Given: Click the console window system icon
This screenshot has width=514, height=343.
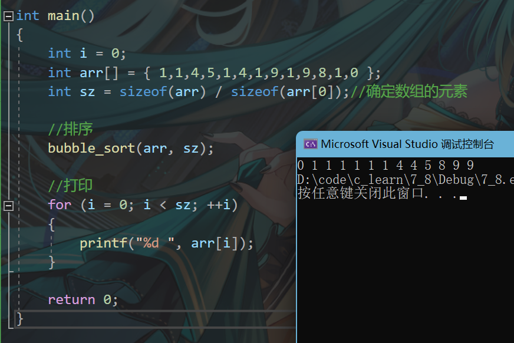Looking at the screenshot, I should 311,143.
